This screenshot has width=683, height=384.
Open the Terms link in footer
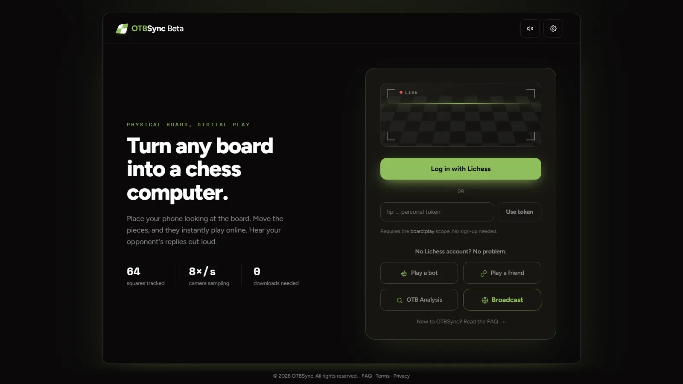[x=382, y=376]
